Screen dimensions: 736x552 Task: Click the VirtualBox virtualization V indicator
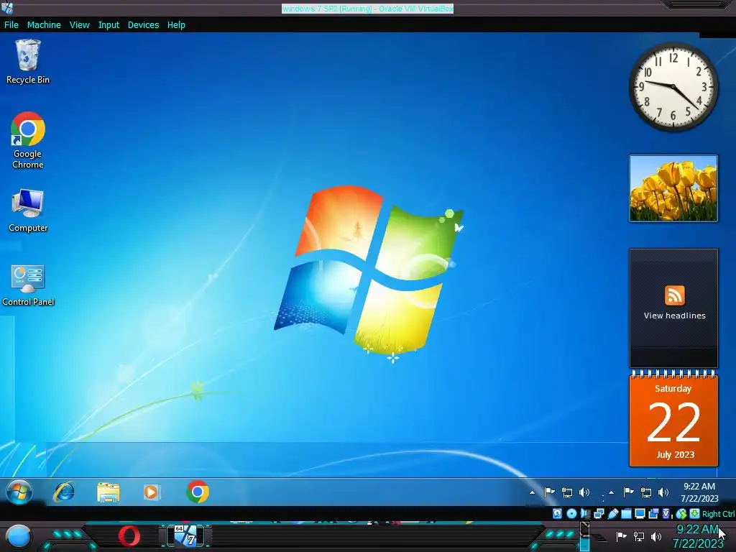[666, 513]
